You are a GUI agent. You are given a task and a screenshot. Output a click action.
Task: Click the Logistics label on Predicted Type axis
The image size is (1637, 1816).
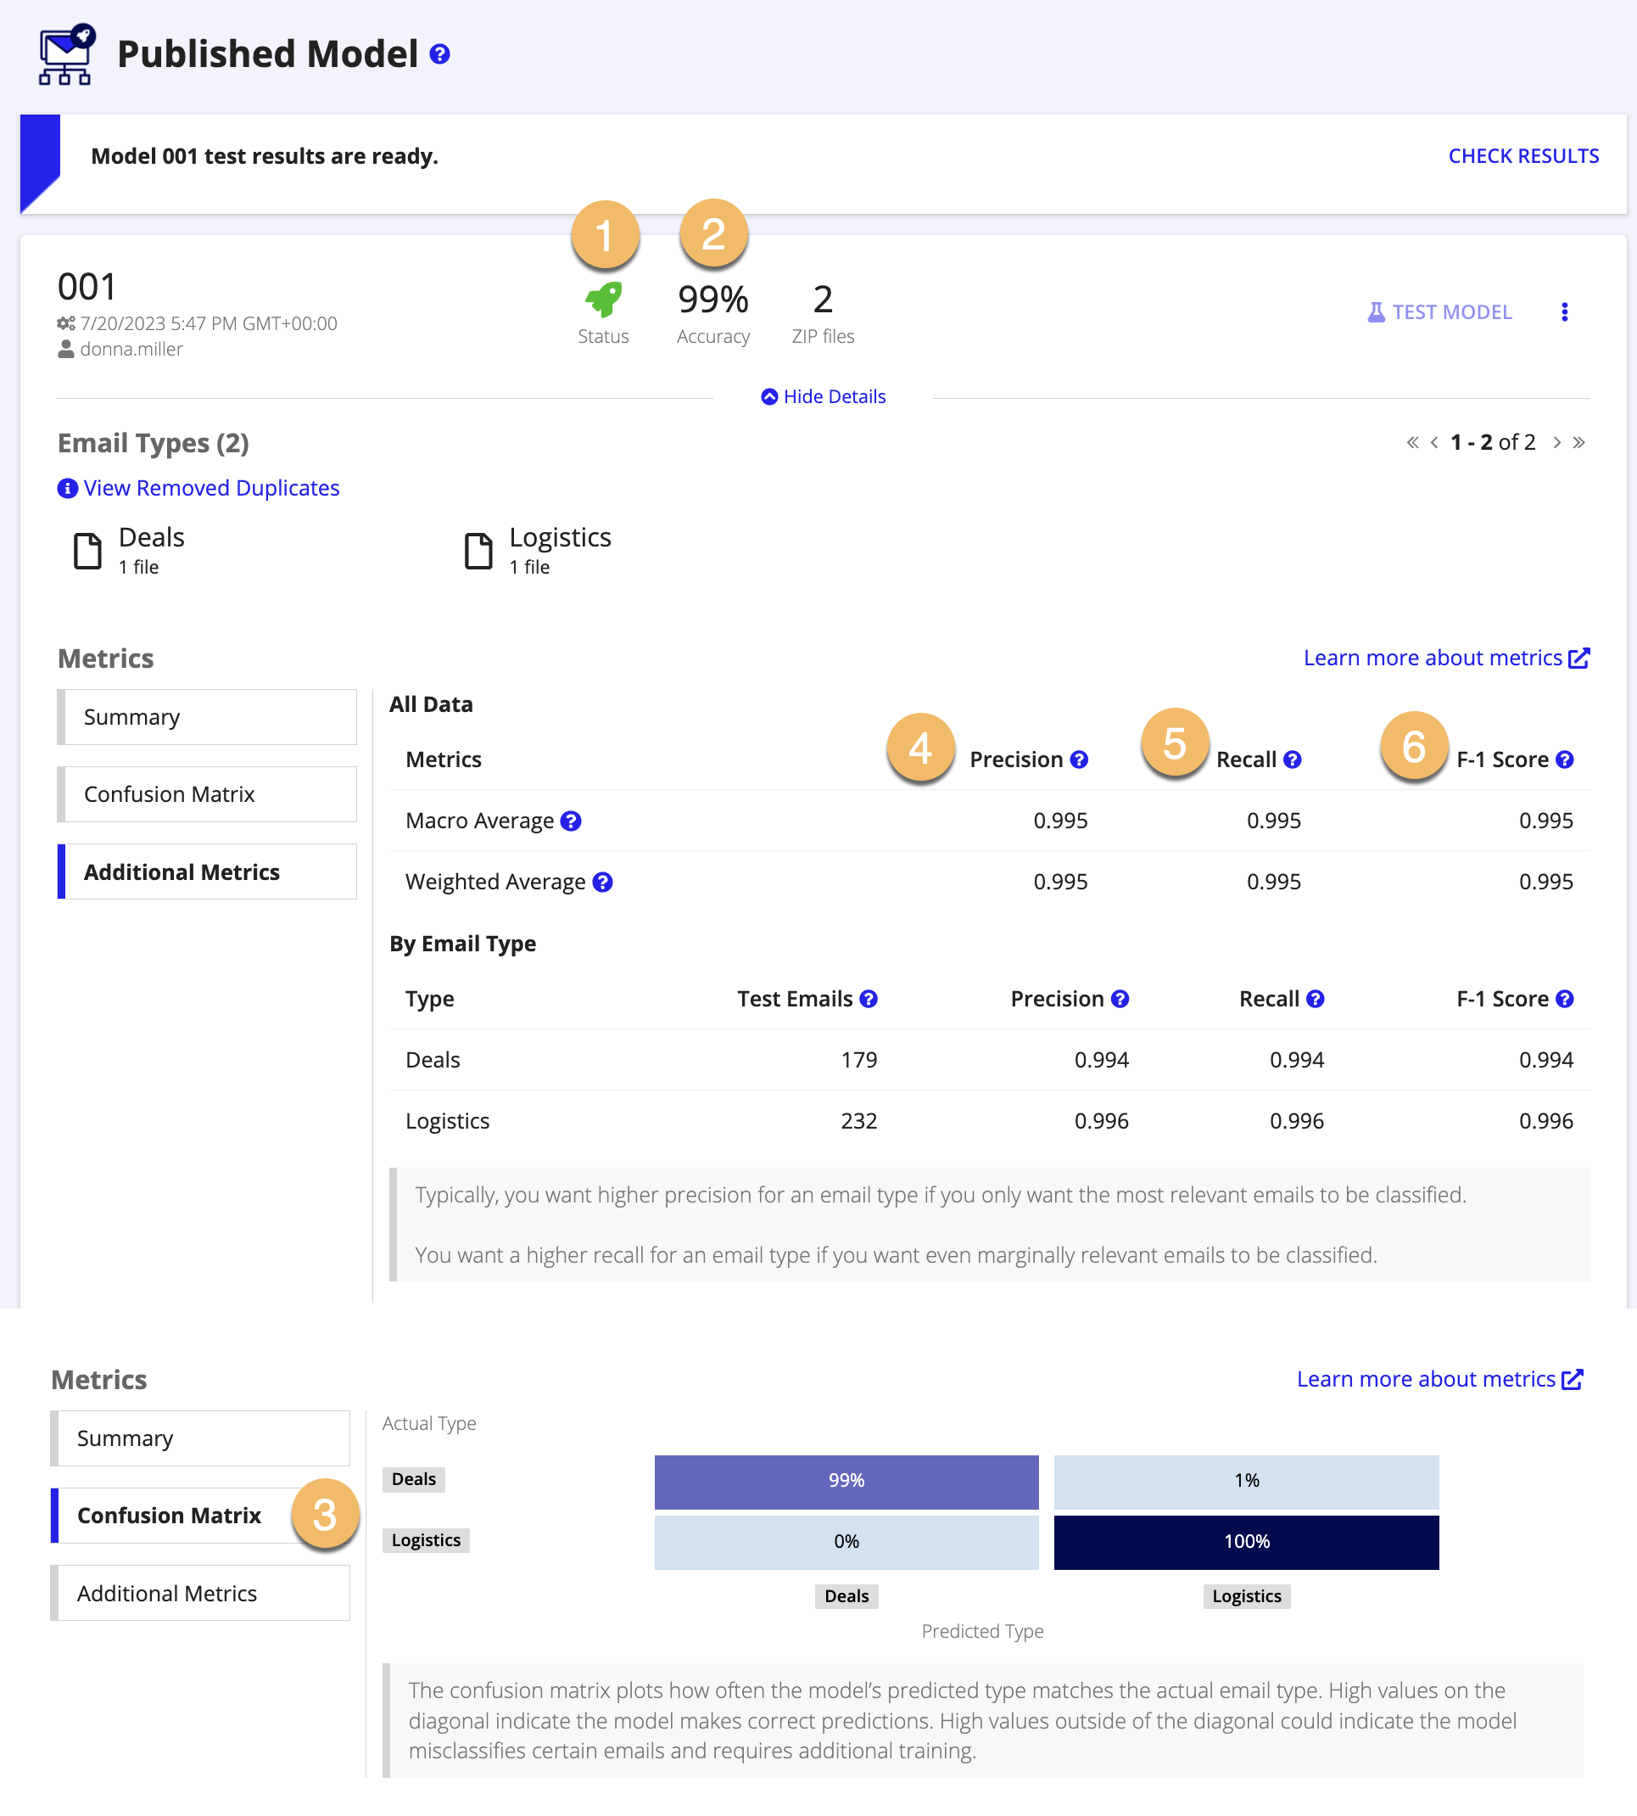coord(1247,1596)
